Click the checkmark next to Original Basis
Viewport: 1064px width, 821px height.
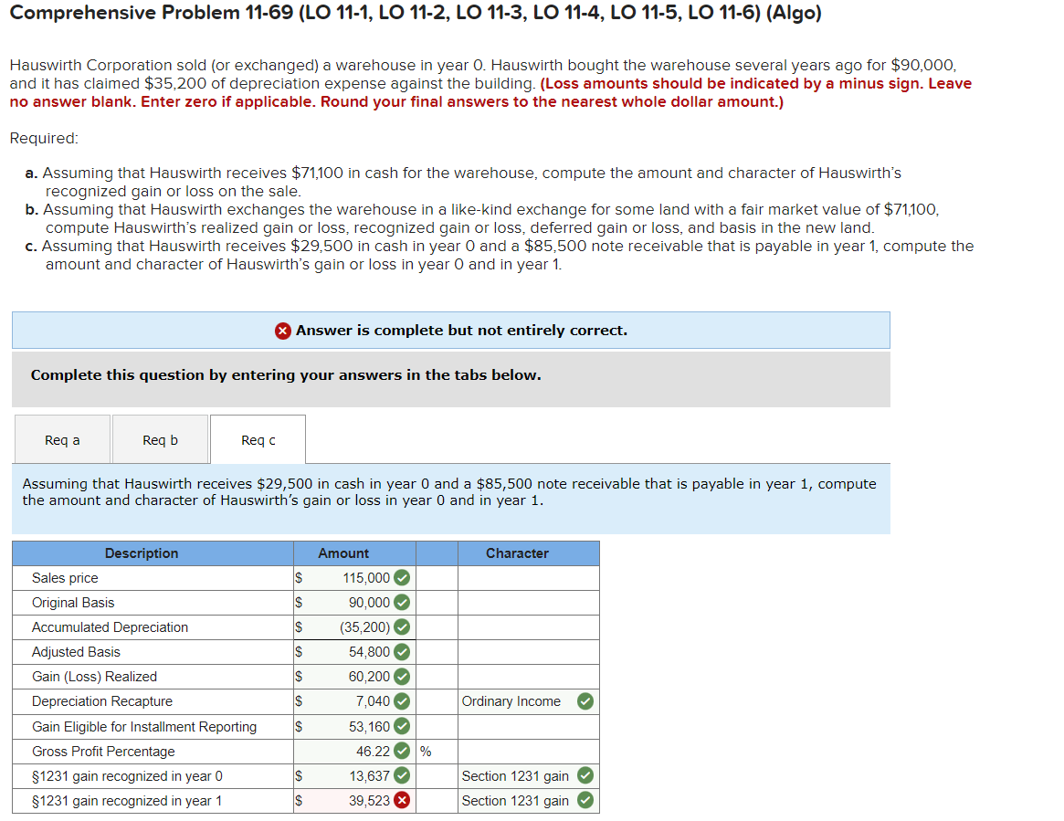(404, 603)
